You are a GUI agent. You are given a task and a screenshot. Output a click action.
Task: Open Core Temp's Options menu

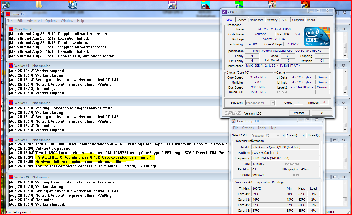click(x=248, y=128)
